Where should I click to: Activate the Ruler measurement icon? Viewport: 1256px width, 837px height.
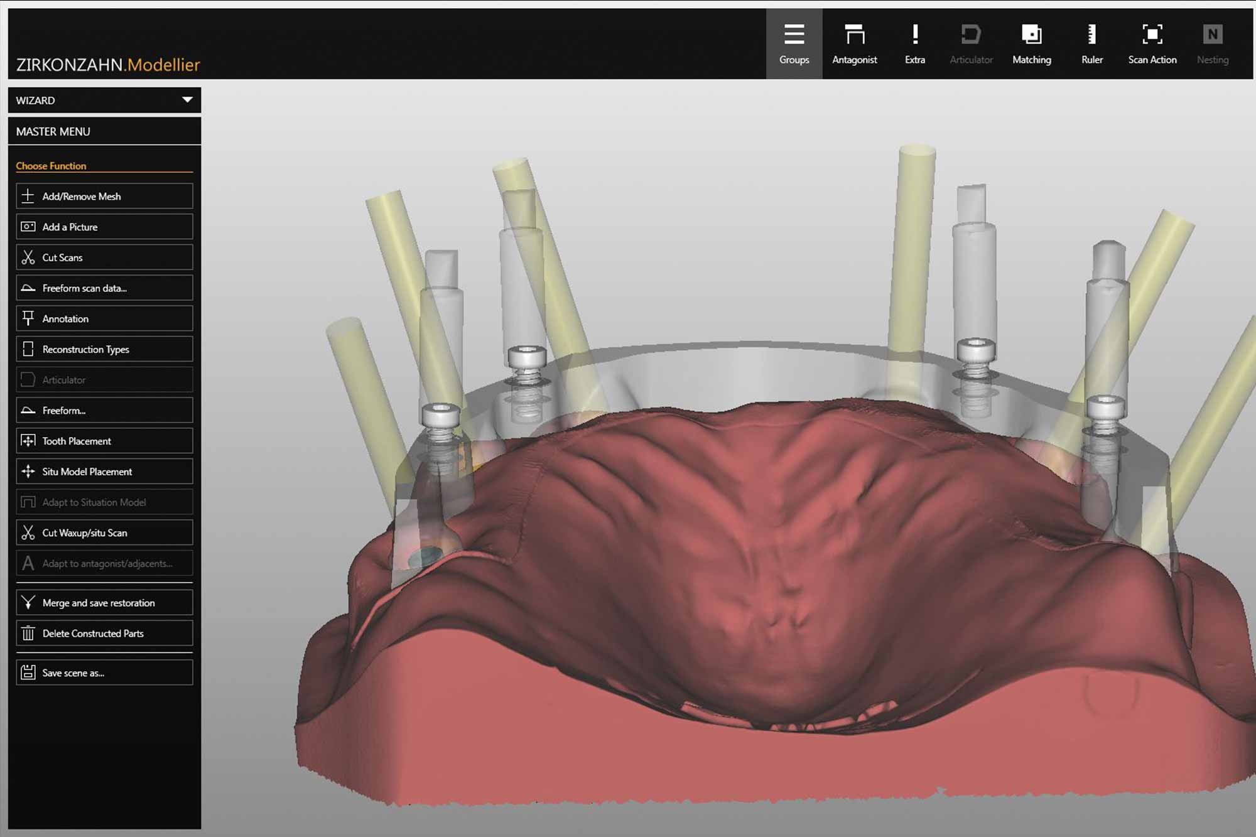(x=1091, y=43)
